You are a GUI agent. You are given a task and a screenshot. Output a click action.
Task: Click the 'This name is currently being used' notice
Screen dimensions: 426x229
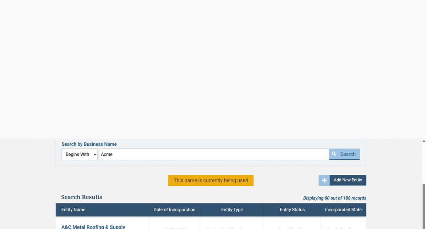click(211, 180)
